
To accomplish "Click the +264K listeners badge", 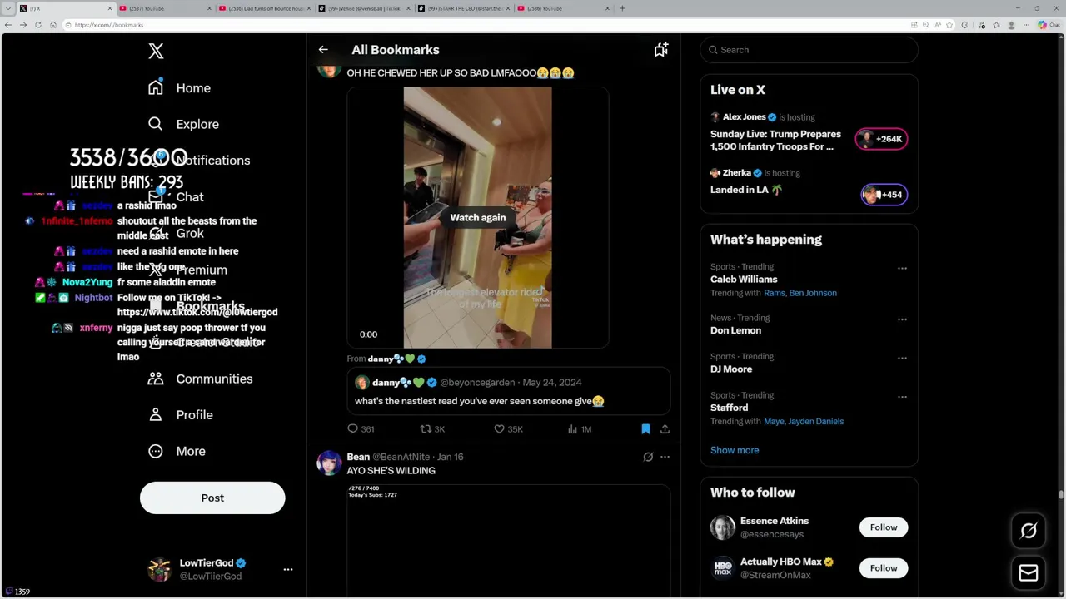I will pos(881,139).
